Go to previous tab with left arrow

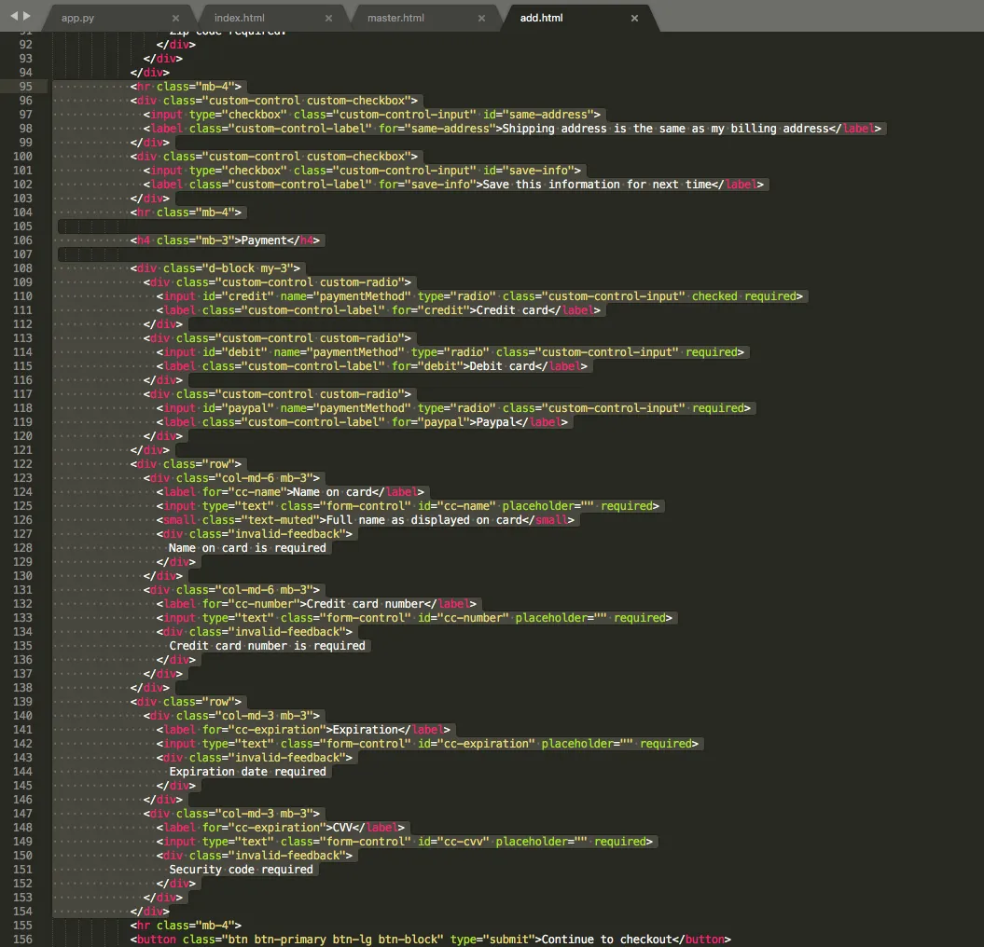click(14, 16)
